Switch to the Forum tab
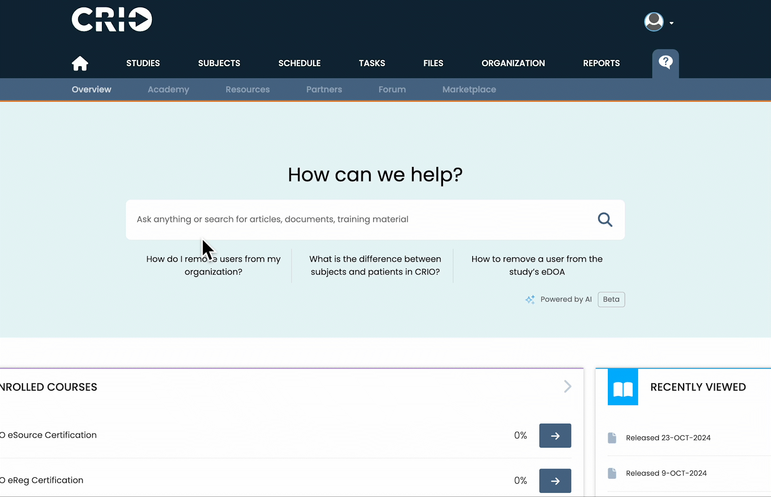 pos(392,90)
